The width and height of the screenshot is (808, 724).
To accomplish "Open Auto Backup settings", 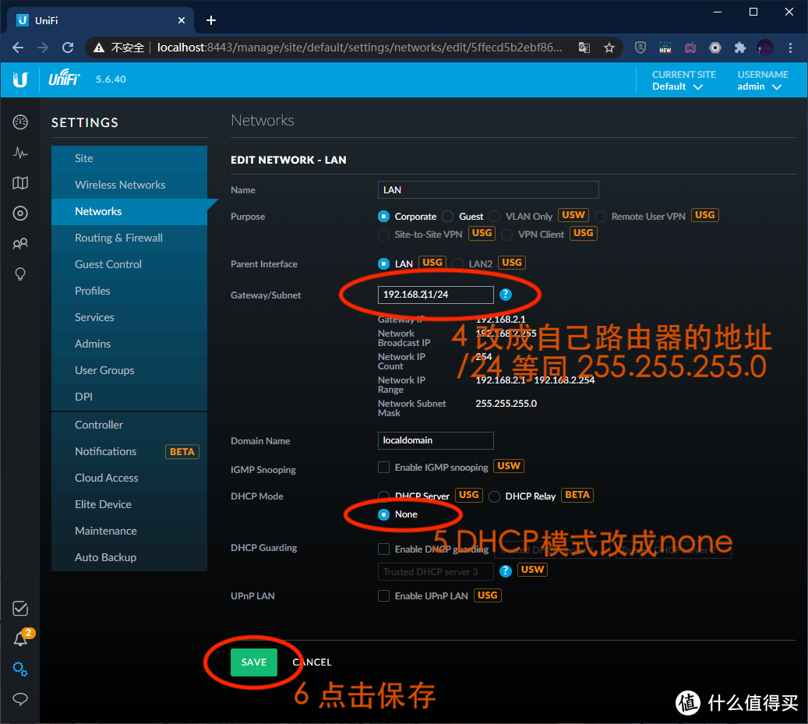I will tap(129, 557).
